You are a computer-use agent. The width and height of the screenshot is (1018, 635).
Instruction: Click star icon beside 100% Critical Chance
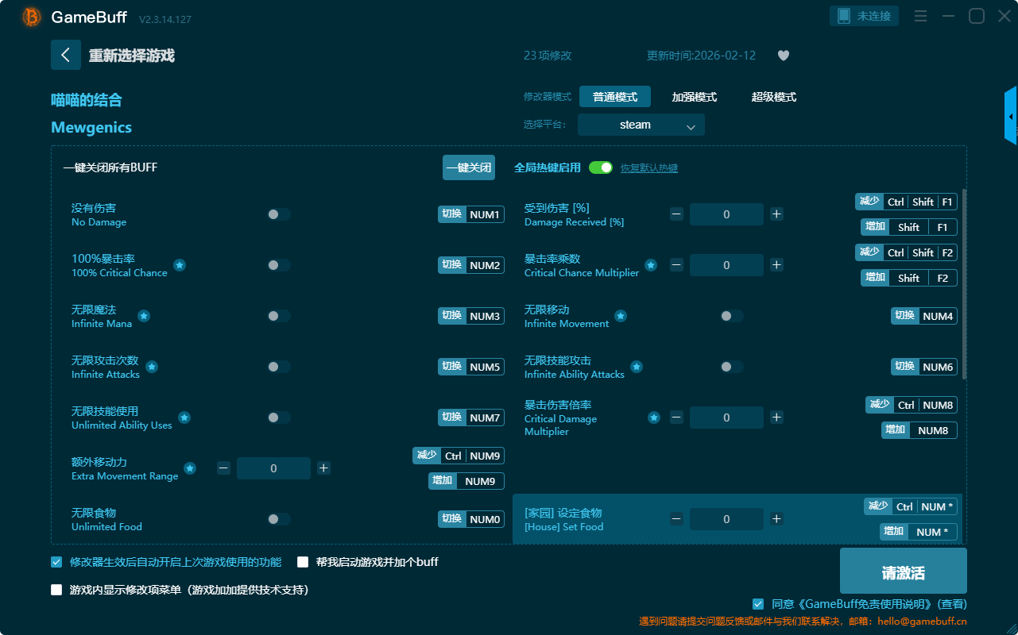[x=180, y=265]
